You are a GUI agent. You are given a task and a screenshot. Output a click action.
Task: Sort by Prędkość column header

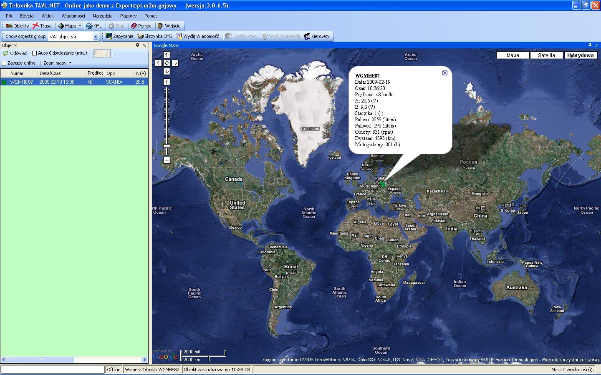(x=95, y=73)
